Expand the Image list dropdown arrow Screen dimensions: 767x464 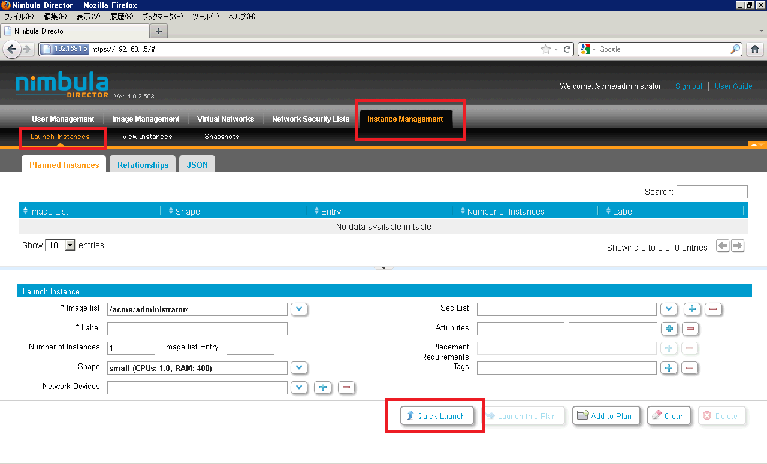tap(299, 309)
